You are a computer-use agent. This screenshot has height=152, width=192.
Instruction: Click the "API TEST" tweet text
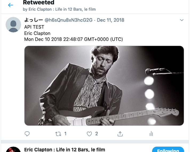[34, 27]
